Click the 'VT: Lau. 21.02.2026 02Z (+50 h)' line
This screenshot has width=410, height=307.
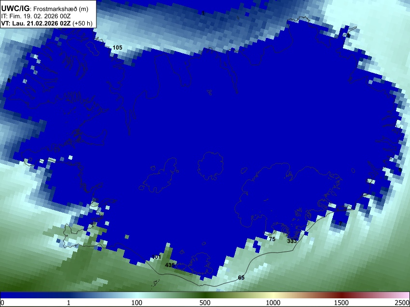[x=47, y=23]
